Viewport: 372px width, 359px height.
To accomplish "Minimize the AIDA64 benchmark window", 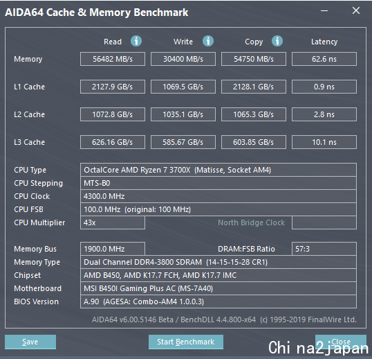I will pos(324,11).
